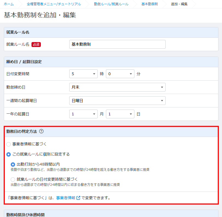Choose 出勤打刻から48時間以内 radio option
Viewport: 222px width, 217px height.
[x=13, y=164]
